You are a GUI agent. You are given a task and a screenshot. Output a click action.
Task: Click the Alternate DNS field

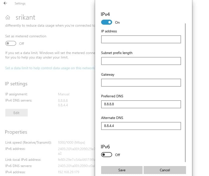point(141,126)
